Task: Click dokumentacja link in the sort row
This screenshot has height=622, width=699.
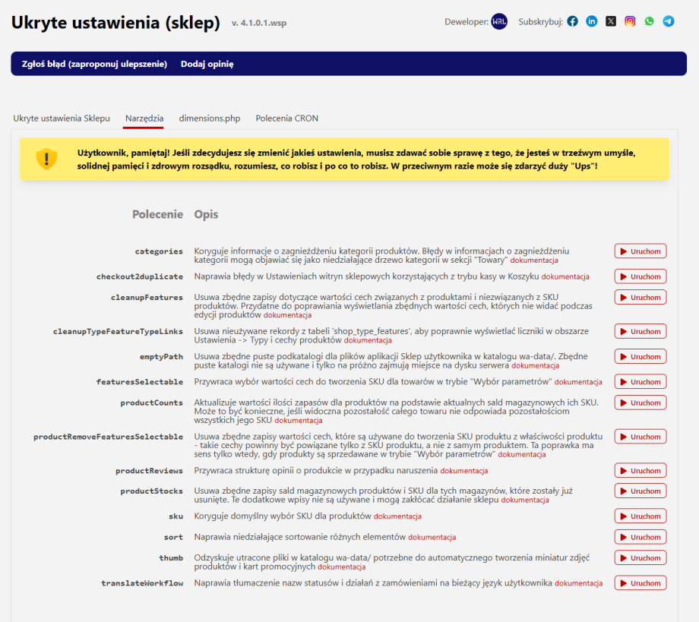Action: pos(432,538)
